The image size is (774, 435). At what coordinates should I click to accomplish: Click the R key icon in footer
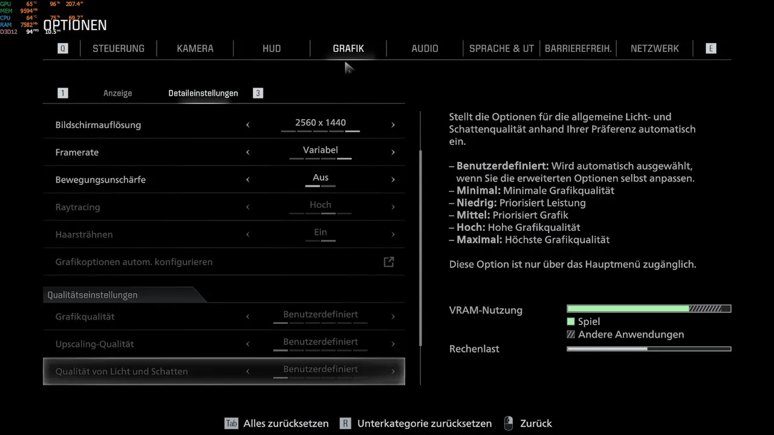pyautogui.click(x=345, y=424)
